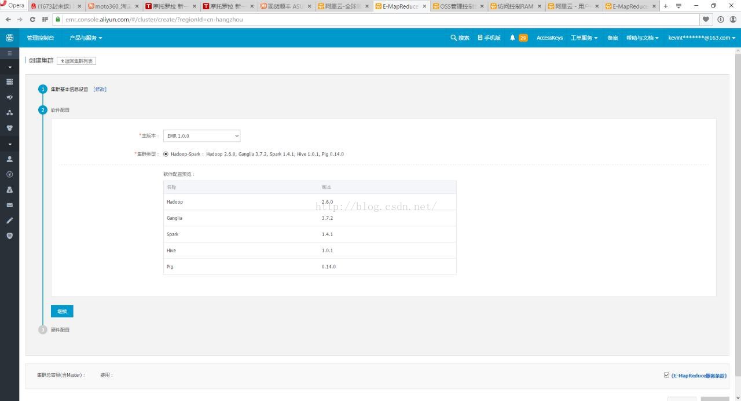Image resolution: width=741 pixels, height=401 pixels.
Task: Switch to the (1673封未读) mail tab
Action: coord(56,6)
